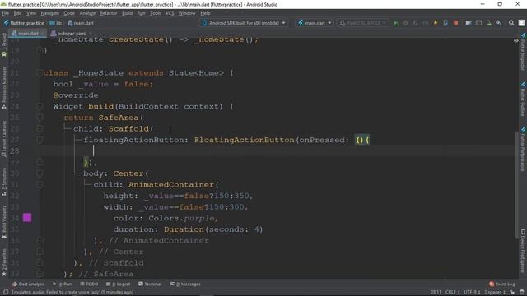Open the Messages tool window
This screenshot has height=296, width=527.
pyautogui.click(x=185, y=284)
